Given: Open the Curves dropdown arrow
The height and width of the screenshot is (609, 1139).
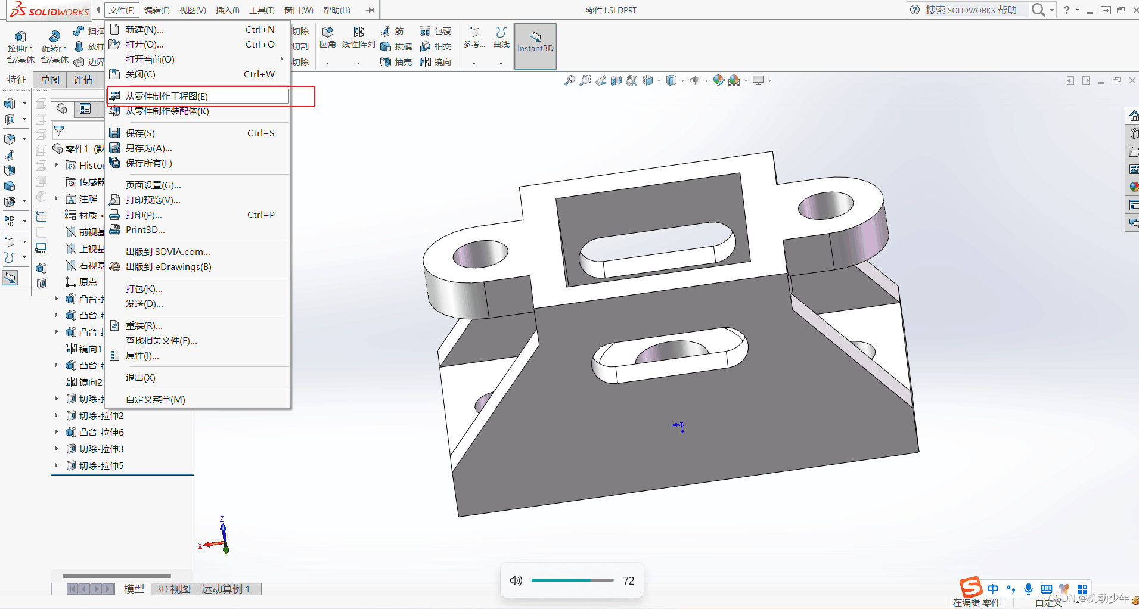Looking at the screenshot, I should pyautogui.click(x=501, y=63).
